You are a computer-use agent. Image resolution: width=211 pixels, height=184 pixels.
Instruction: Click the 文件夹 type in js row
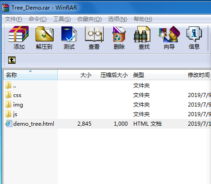[x=141, y=114]
